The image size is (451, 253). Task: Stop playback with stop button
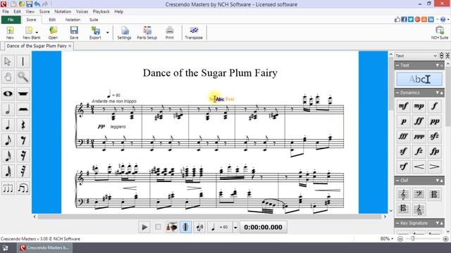tap(158, 227)
